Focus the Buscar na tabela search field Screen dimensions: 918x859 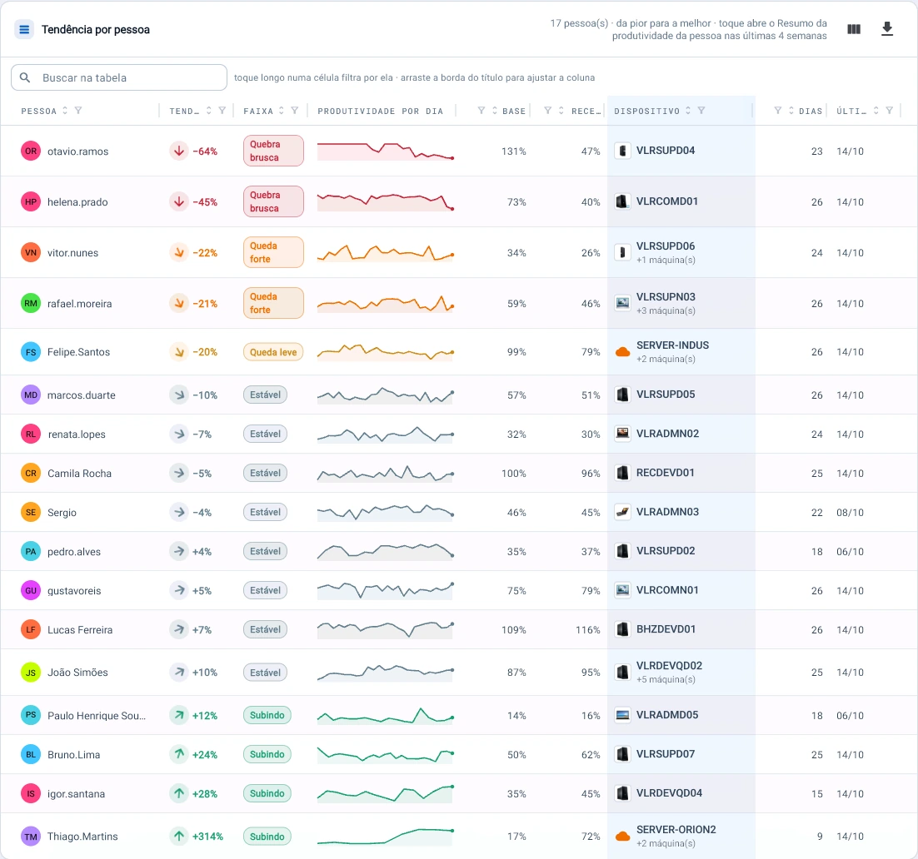pyautogui.click(x=119, y=77)
